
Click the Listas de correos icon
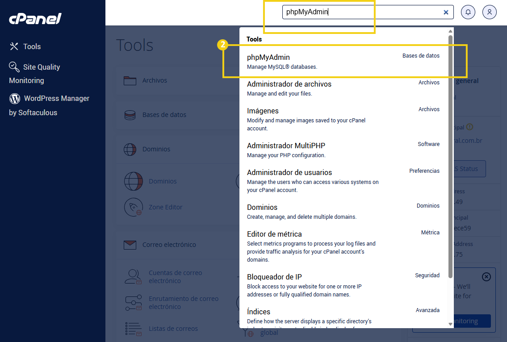tap(133, 329)
